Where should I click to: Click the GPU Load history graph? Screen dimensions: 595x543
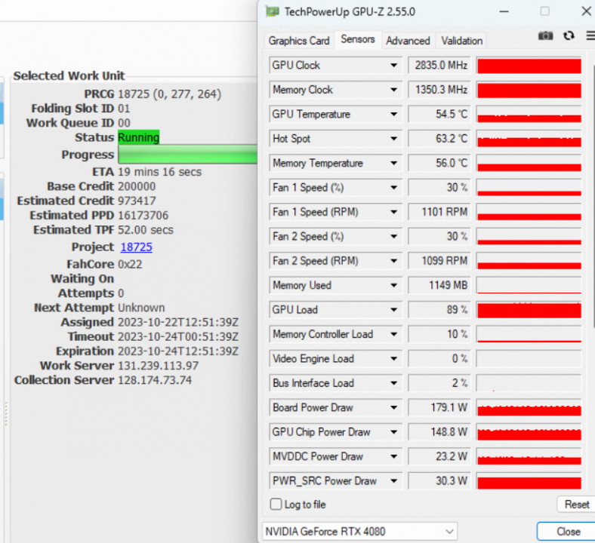point(529,310)
